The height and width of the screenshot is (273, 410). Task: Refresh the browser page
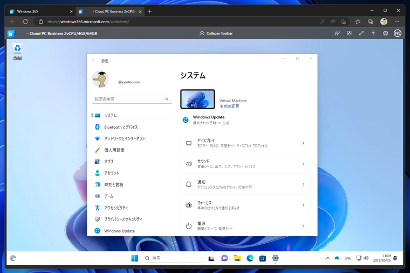[25, 22]
